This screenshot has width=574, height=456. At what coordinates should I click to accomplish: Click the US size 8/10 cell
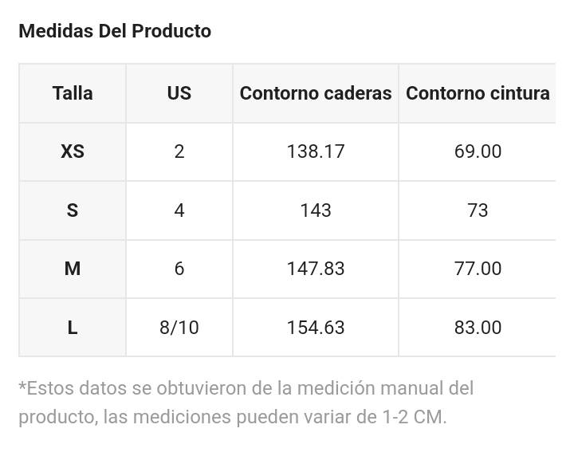(x=179, y=328)
